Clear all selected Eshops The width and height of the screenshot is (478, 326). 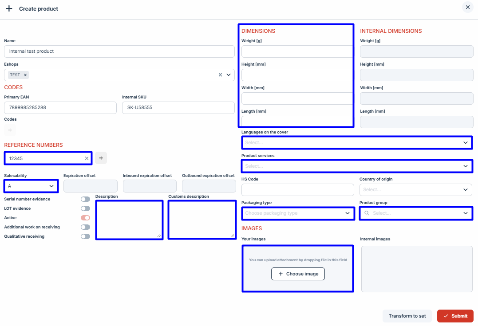[220, 75]
